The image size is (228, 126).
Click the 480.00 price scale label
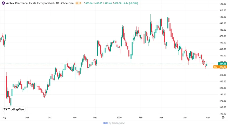(223, 30)
